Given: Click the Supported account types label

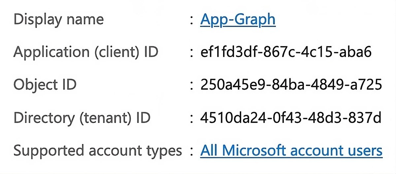Looking at the screenshot, I should [97, 151].
